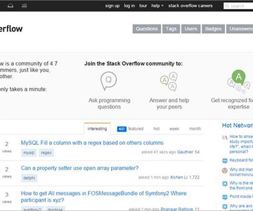Click site icon beside 'Why did Har' hot question
This screenshot has height=211, width=253.
(225, 170)
